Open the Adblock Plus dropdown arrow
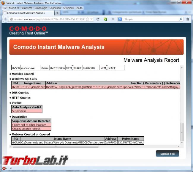The height and width of the screenshot is (172, 193). [7, 168]
